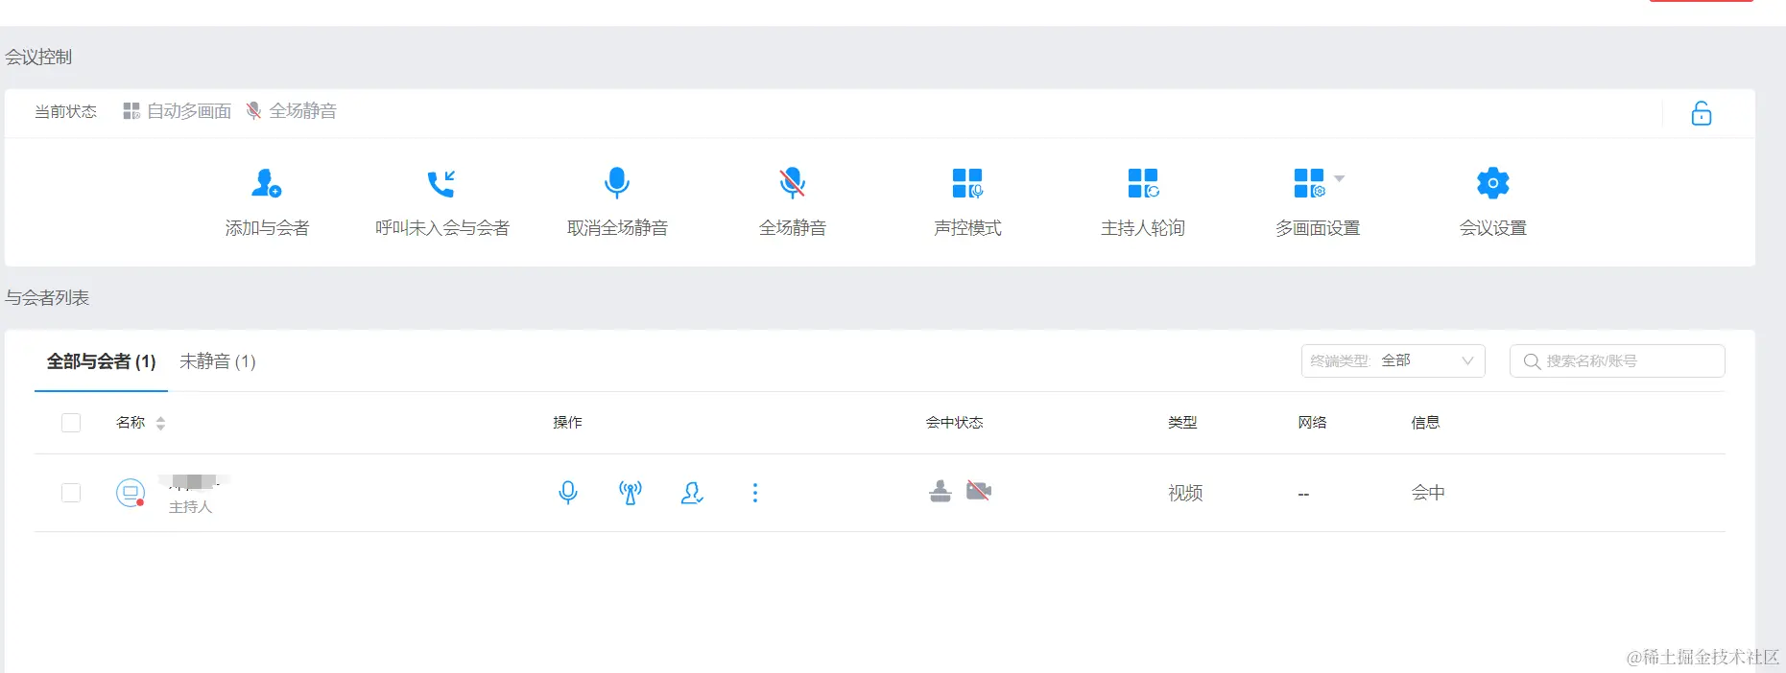
Task: Click the search name/account input field
Action: click(1617, 360)
